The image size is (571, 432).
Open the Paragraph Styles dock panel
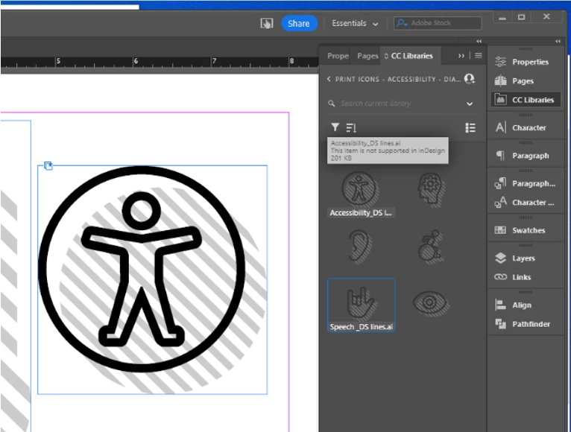pyautogui.click(x=524, y=183)
